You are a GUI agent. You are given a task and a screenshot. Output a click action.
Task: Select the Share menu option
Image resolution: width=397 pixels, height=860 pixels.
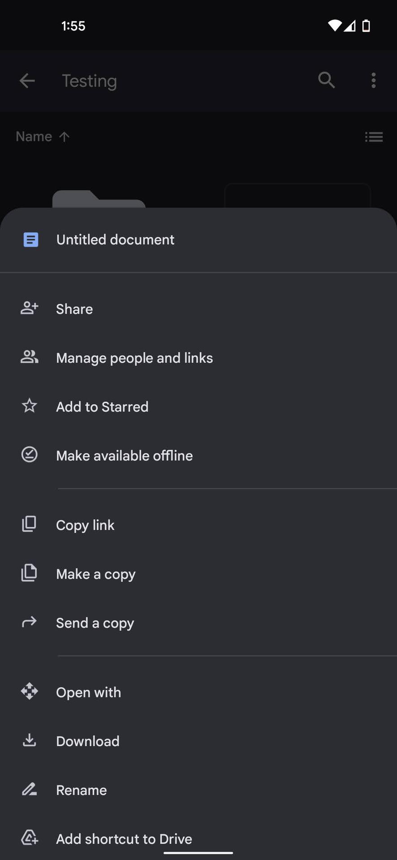[74, 309]
